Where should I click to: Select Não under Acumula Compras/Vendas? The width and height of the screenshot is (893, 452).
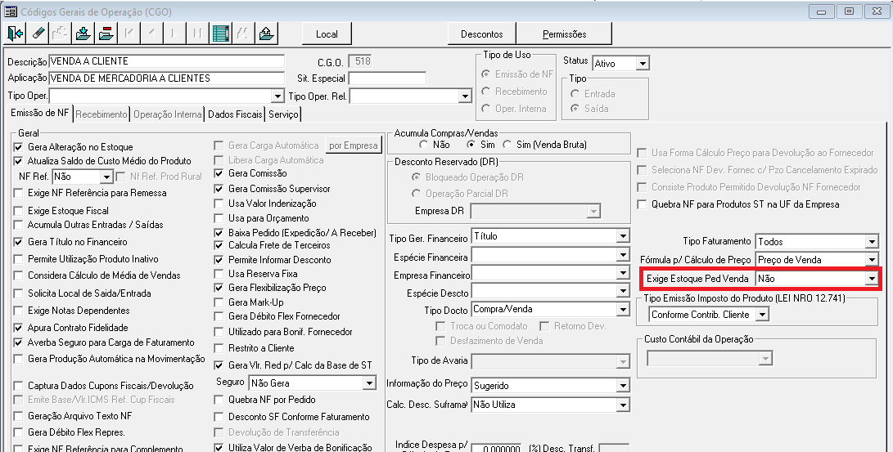coord(423,145)
